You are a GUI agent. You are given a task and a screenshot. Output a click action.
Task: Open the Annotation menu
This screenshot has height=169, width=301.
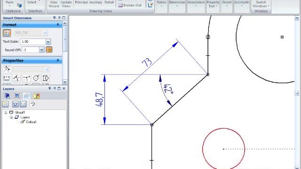tap(196, 4)
